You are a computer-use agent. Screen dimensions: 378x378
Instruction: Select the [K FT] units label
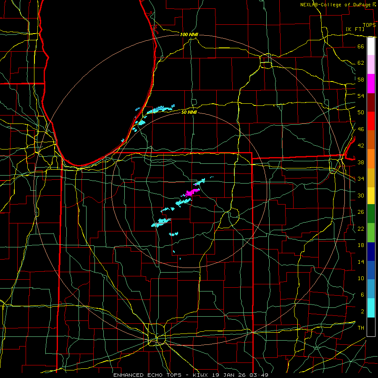[355, 29]
